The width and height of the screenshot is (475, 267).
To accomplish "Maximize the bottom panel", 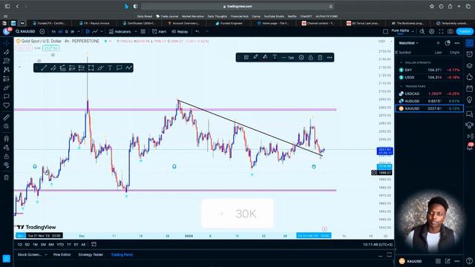I will 389,254.
